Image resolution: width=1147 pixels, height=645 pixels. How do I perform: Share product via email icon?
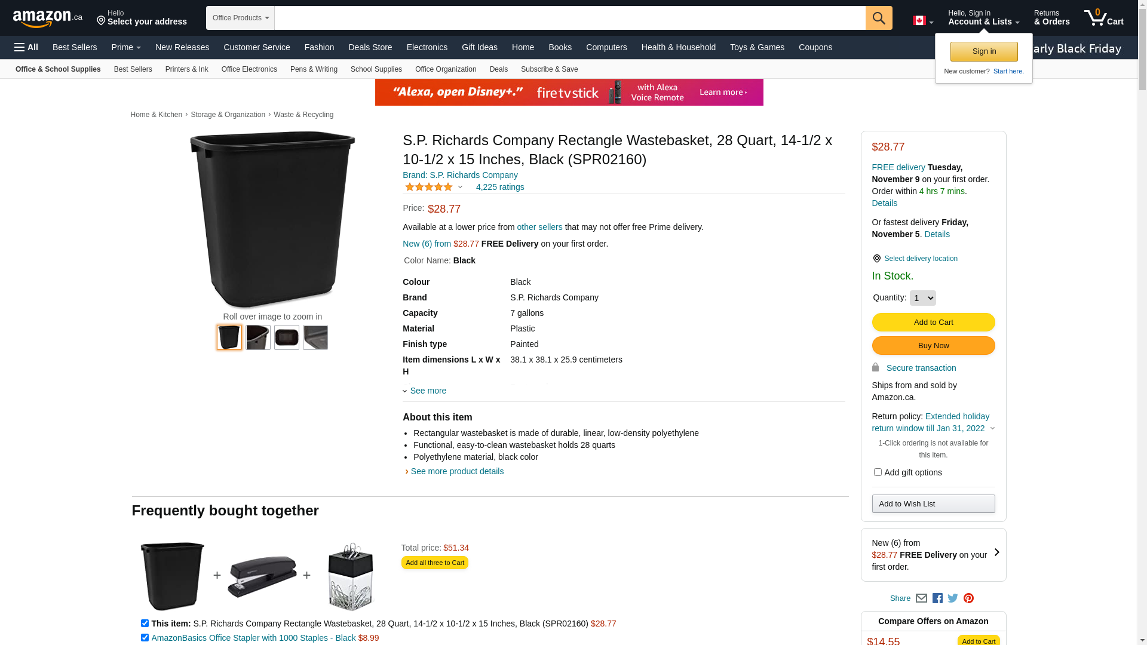click(921, 598)
